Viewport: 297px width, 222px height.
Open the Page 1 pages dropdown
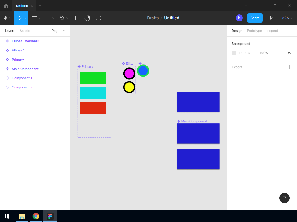point(59,31)
